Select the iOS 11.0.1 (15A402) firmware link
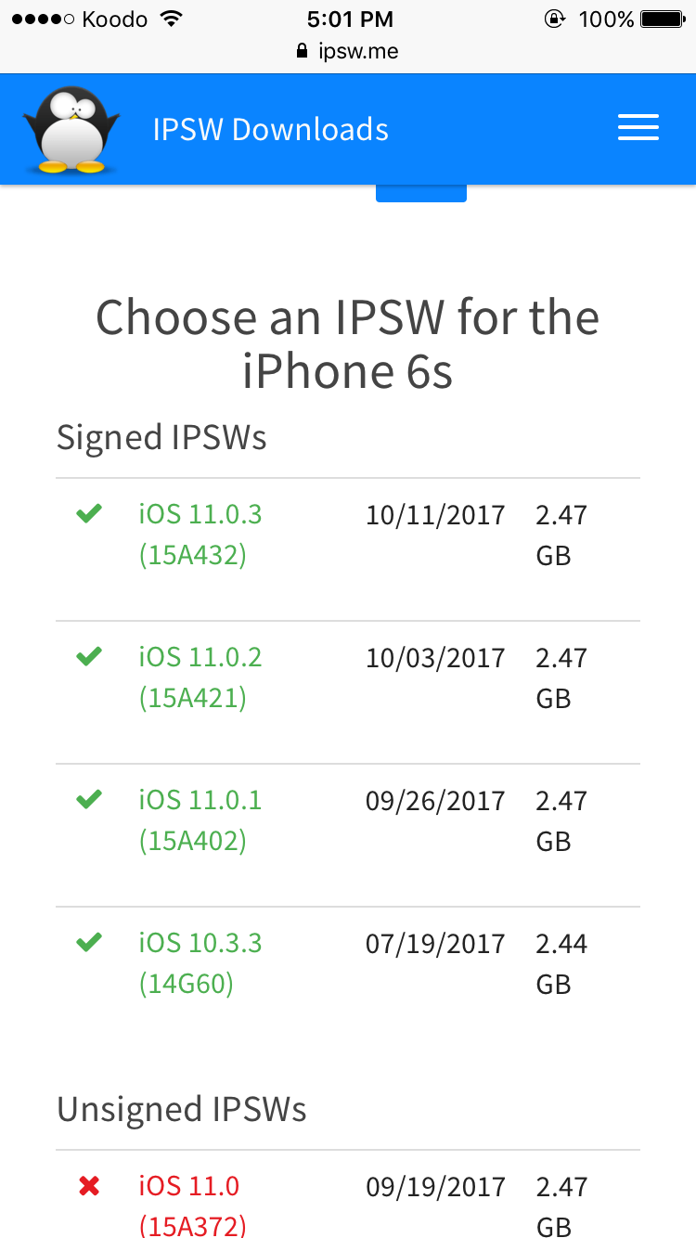This screenshot has height=1238, width=696. pos(200,820)
